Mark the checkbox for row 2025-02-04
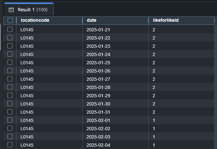 [10, 145]
